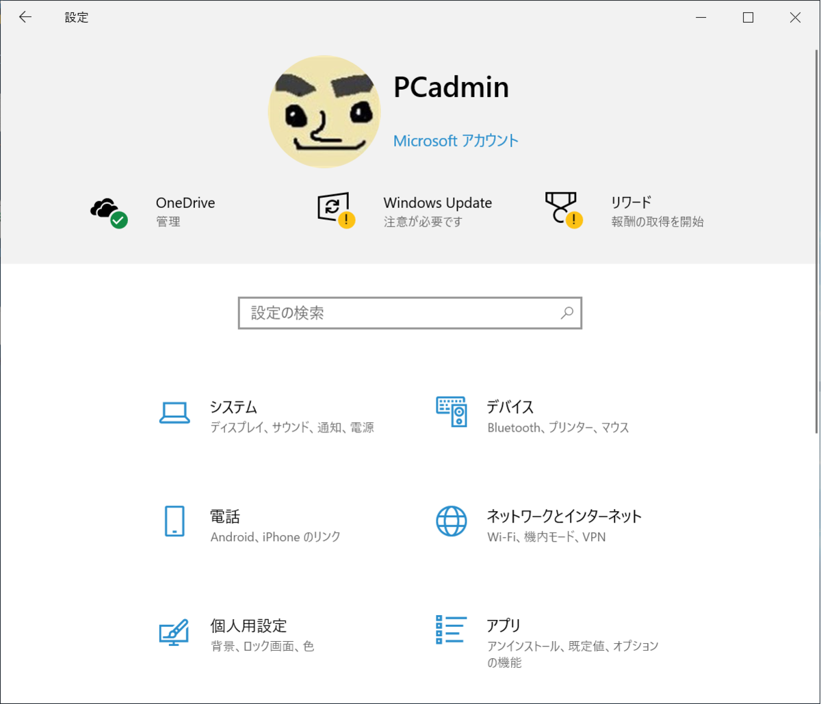The width and height of the screenshot is (821, 704).
Task: Open the OneDrive 管理 label
Action: tap(168, 222)
